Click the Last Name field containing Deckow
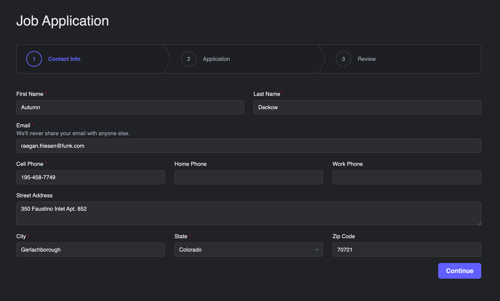The image size is (500, 301). (367, 107)
